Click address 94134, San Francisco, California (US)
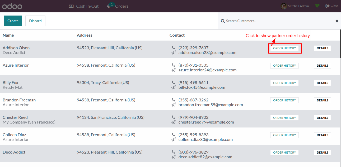Image resolution: width=341 pixels, height=167 pixels. pyautogui.click(x=111, y=117)
